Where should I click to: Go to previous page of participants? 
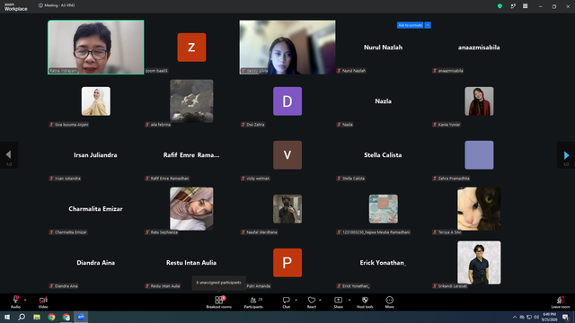(x=8, y=155)
